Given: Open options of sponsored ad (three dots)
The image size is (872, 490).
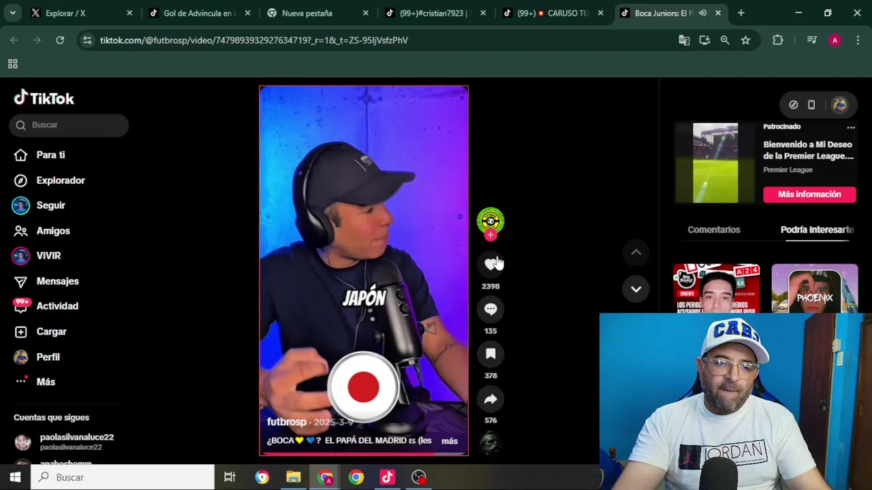Looking at the screenshot, I should pos(850,127).
